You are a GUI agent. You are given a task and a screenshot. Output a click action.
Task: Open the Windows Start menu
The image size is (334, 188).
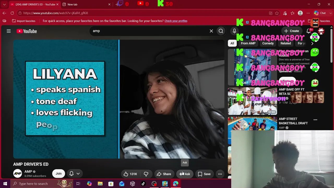click(x=5, y=184)
